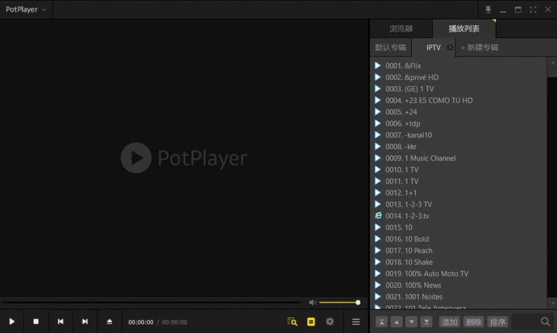Click the 删除 delete button

(x=474, y=322)
